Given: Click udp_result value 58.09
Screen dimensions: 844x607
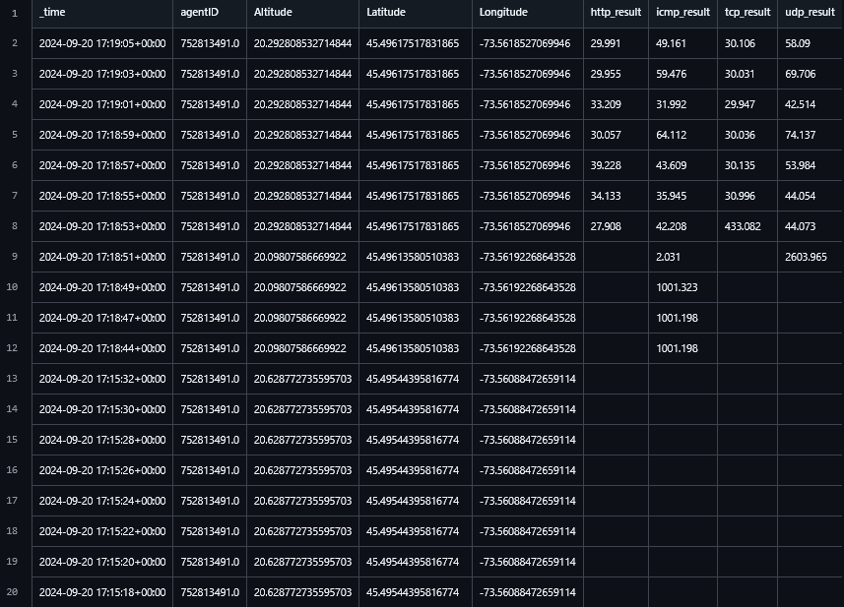Looking at the screenshot, I should click(797, 43).
